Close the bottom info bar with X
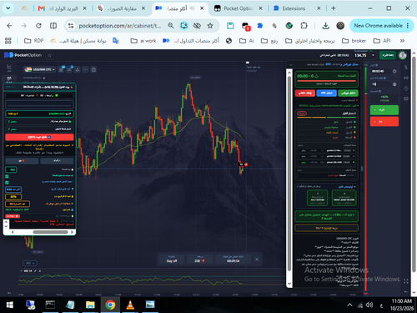 (x=257, y=259)
